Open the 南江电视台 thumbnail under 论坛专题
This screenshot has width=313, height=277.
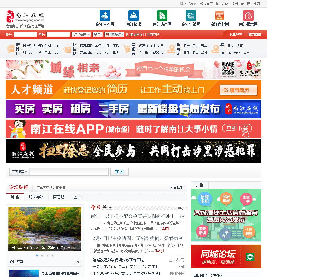pos(24,273)
